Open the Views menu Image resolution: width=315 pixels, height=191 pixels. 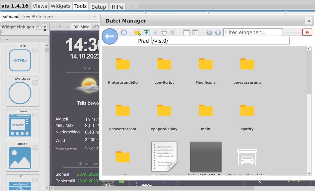40,6
